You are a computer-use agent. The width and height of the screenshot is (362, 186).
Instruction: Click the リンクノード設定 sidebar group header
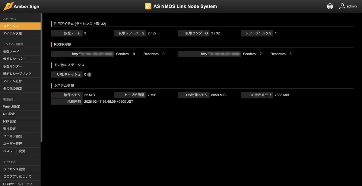click(x=13, y=44)
